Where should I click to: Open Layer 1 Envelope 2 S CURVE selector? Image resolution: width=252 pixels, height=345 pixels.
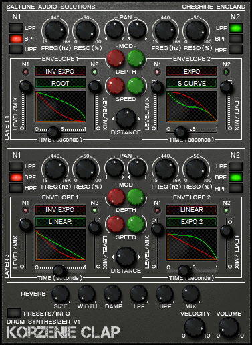click(192, 84)
